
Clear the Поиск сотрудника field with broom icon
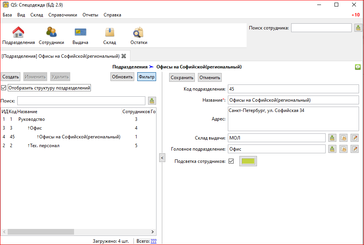(x=358, y=28)
